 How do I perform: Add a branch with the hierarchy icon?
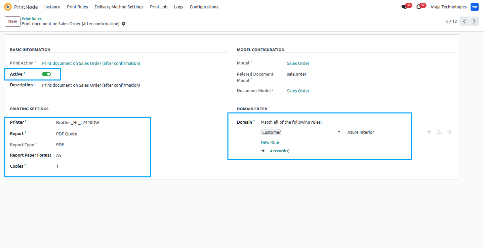(439, 132)
